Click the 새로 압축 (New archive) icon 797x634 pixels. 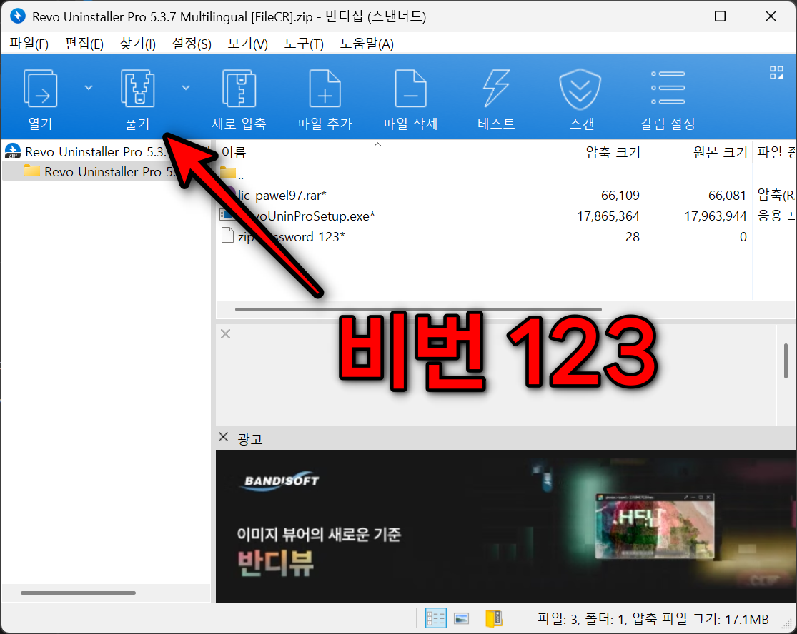coord(239,89)
